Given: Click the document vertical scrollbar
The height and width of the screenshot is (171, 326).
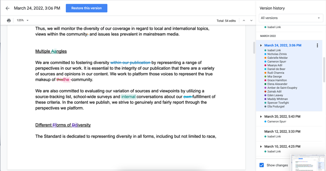Looking at the screenshot, I should [x=254, y=48].
